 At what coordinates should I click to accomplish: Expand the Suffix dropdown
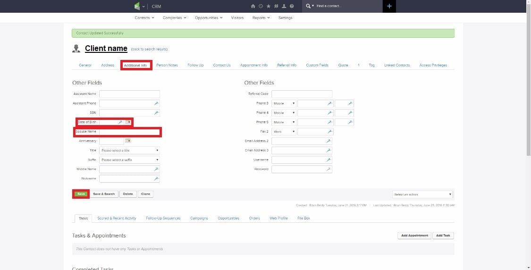[x=129, y=160]
